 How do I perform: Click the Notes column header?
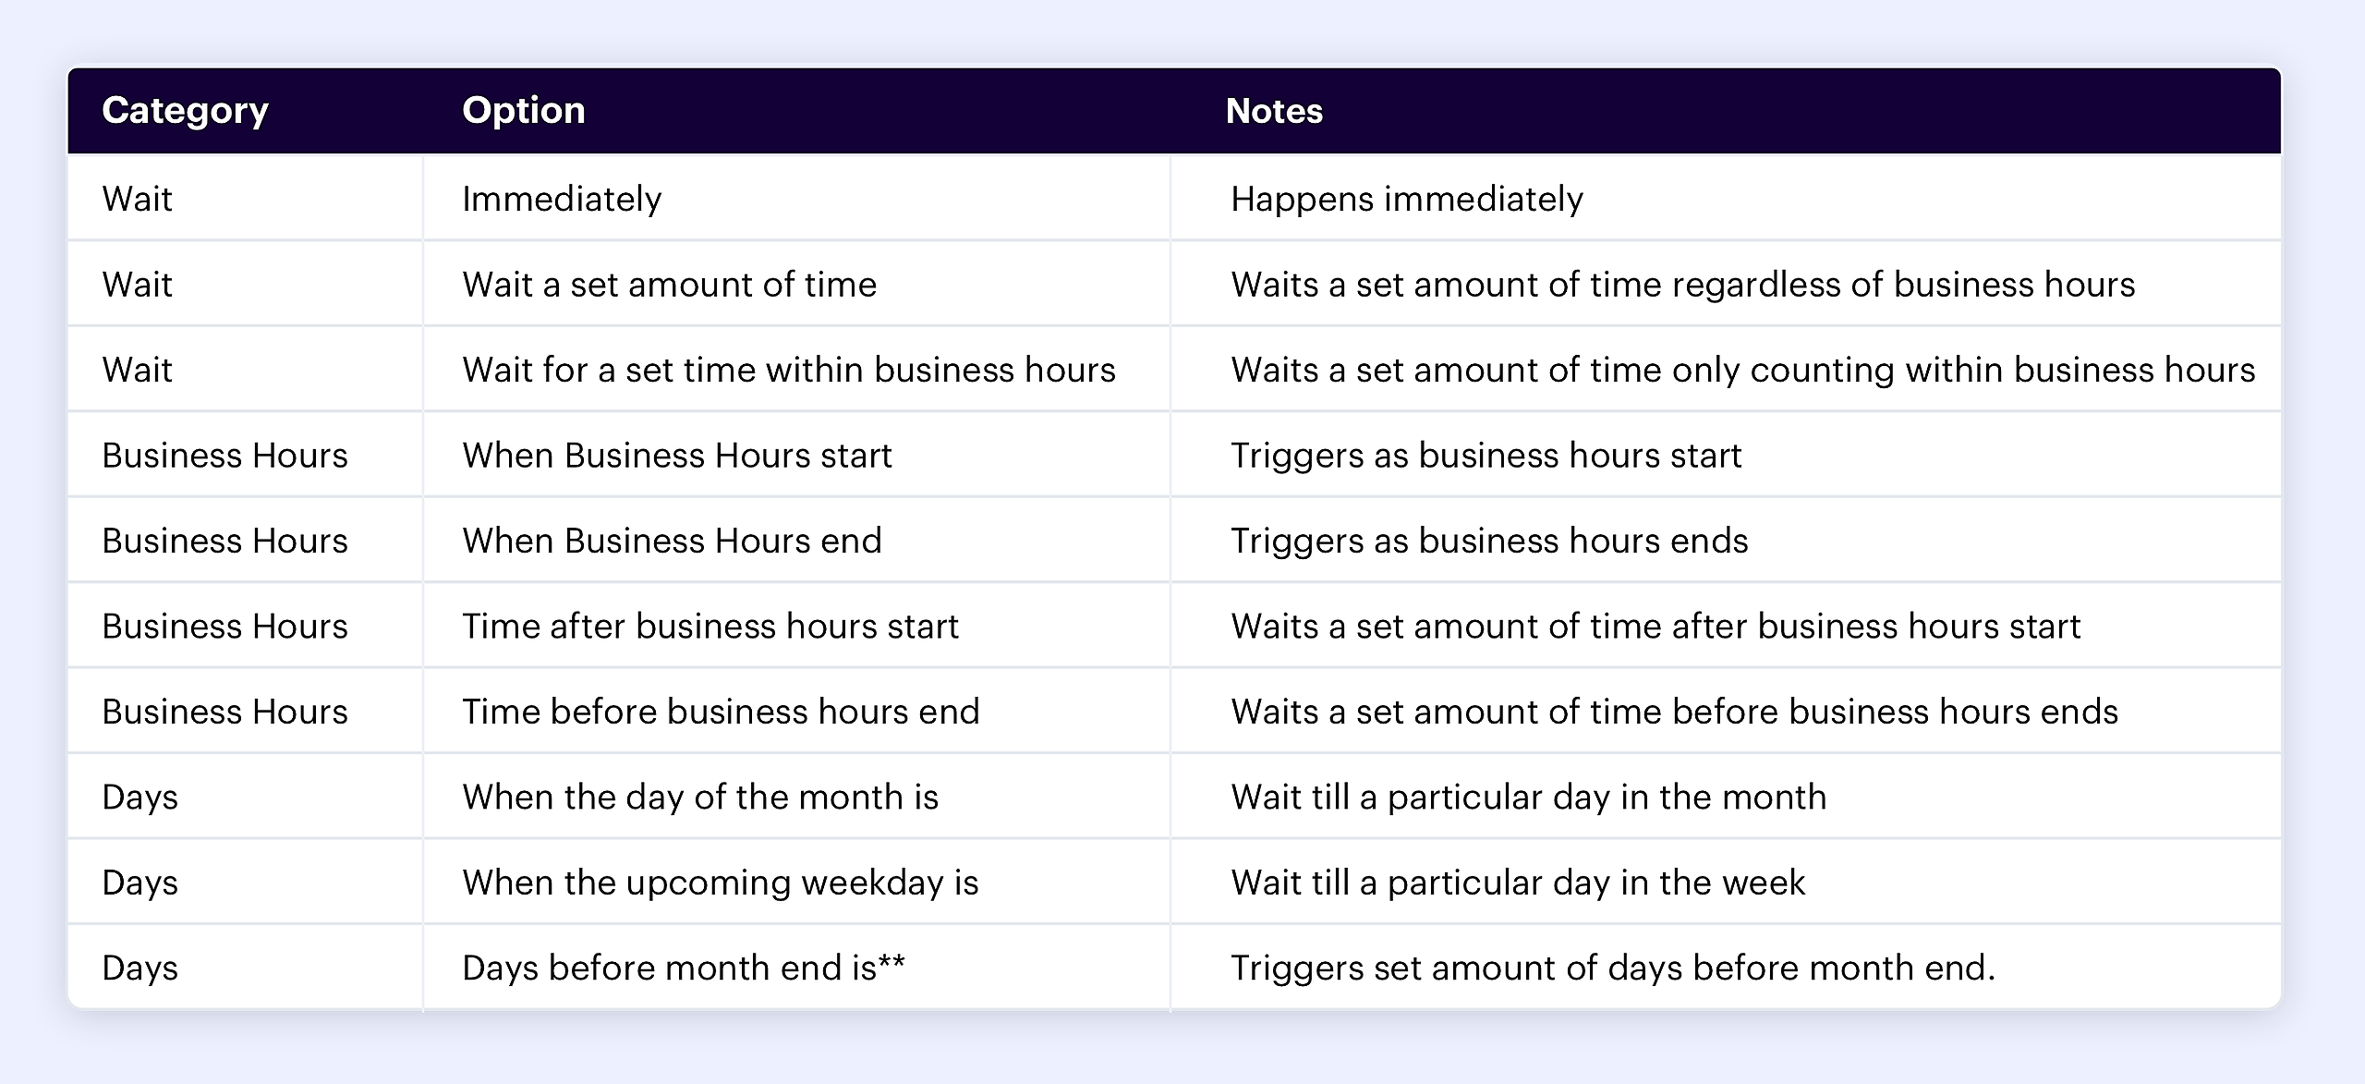click(x=1274, y=111)
